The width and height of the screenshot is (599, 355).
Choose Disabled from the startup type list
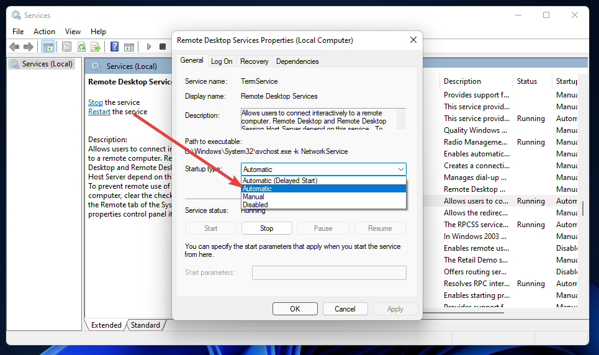(323, 205)
